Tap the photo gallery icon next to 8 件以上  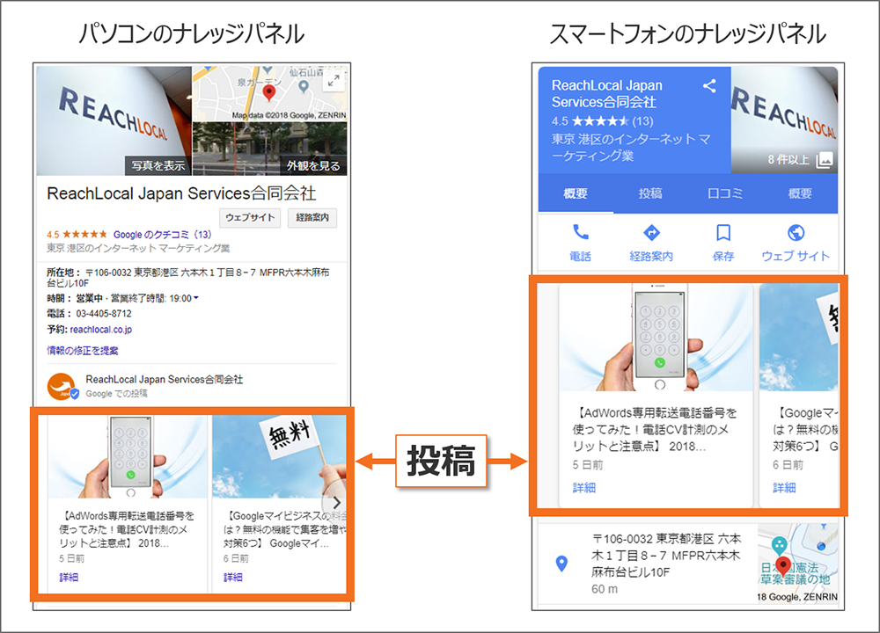tap(825, 159)
